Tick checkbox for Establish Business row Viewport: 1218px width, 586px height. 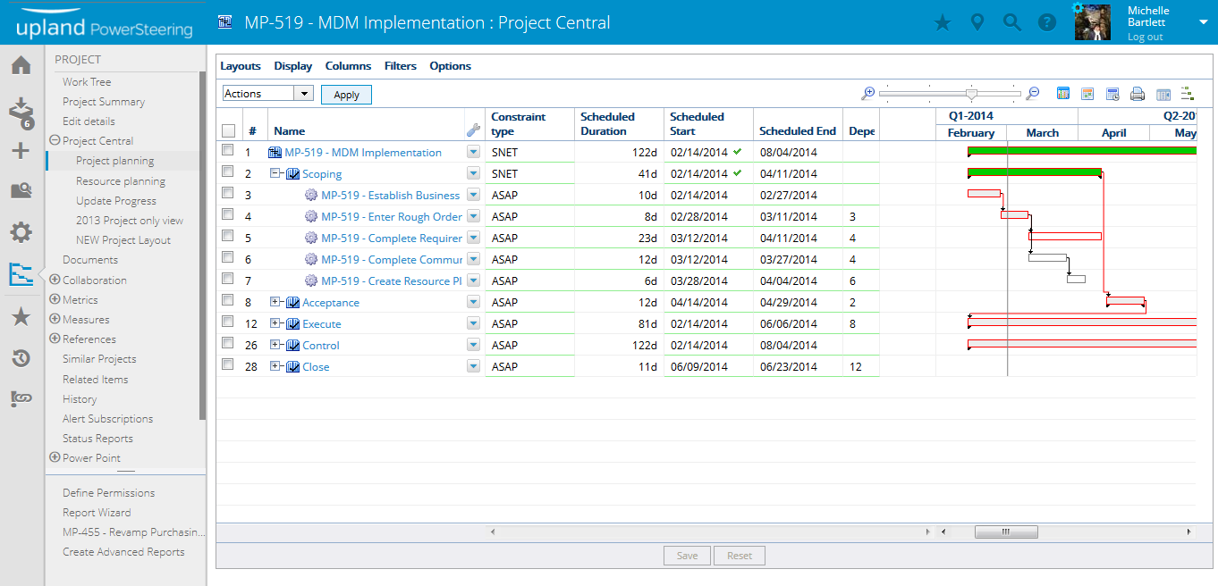(228, 194)
